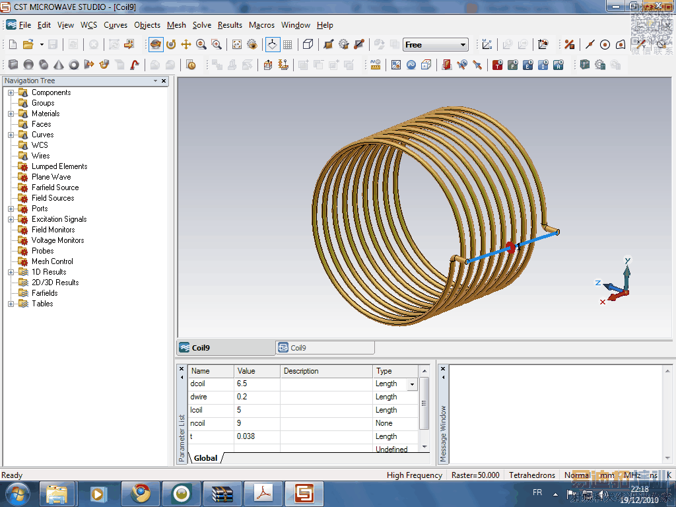Create a brick primitive shape

(x=13, y=65)
